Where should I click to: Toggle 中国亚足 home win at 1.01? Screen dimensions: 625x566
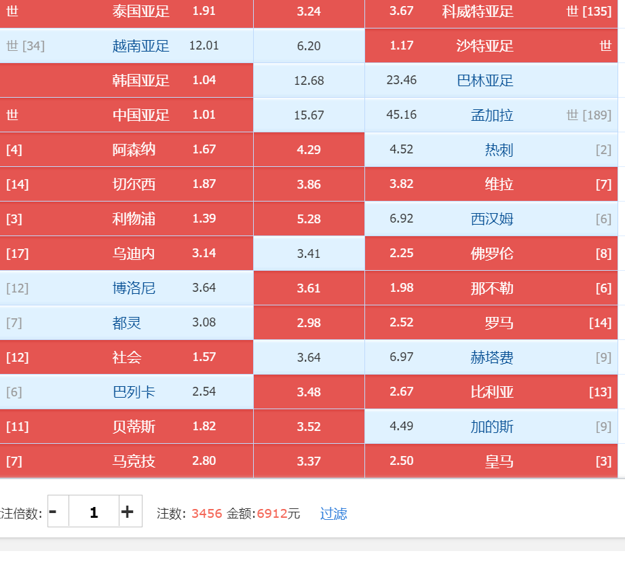pos(126,115)
